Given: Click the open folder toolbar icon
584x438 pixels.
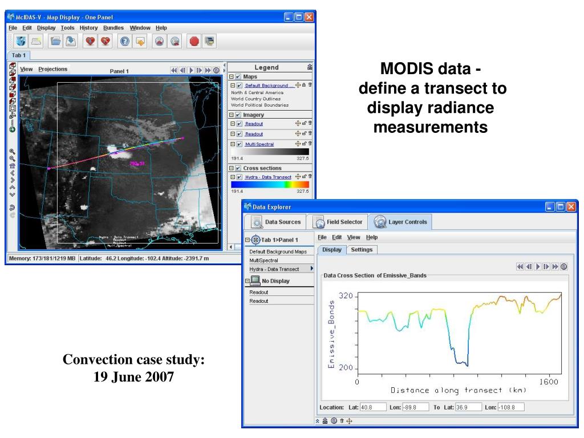Looking at the screenshot, I should (55, 41).
